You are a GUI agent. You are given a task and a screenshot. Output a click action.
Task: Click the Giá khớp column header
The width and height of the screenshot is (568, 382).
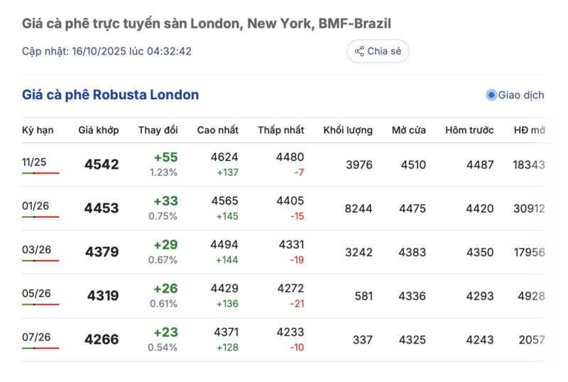point(99,130)
